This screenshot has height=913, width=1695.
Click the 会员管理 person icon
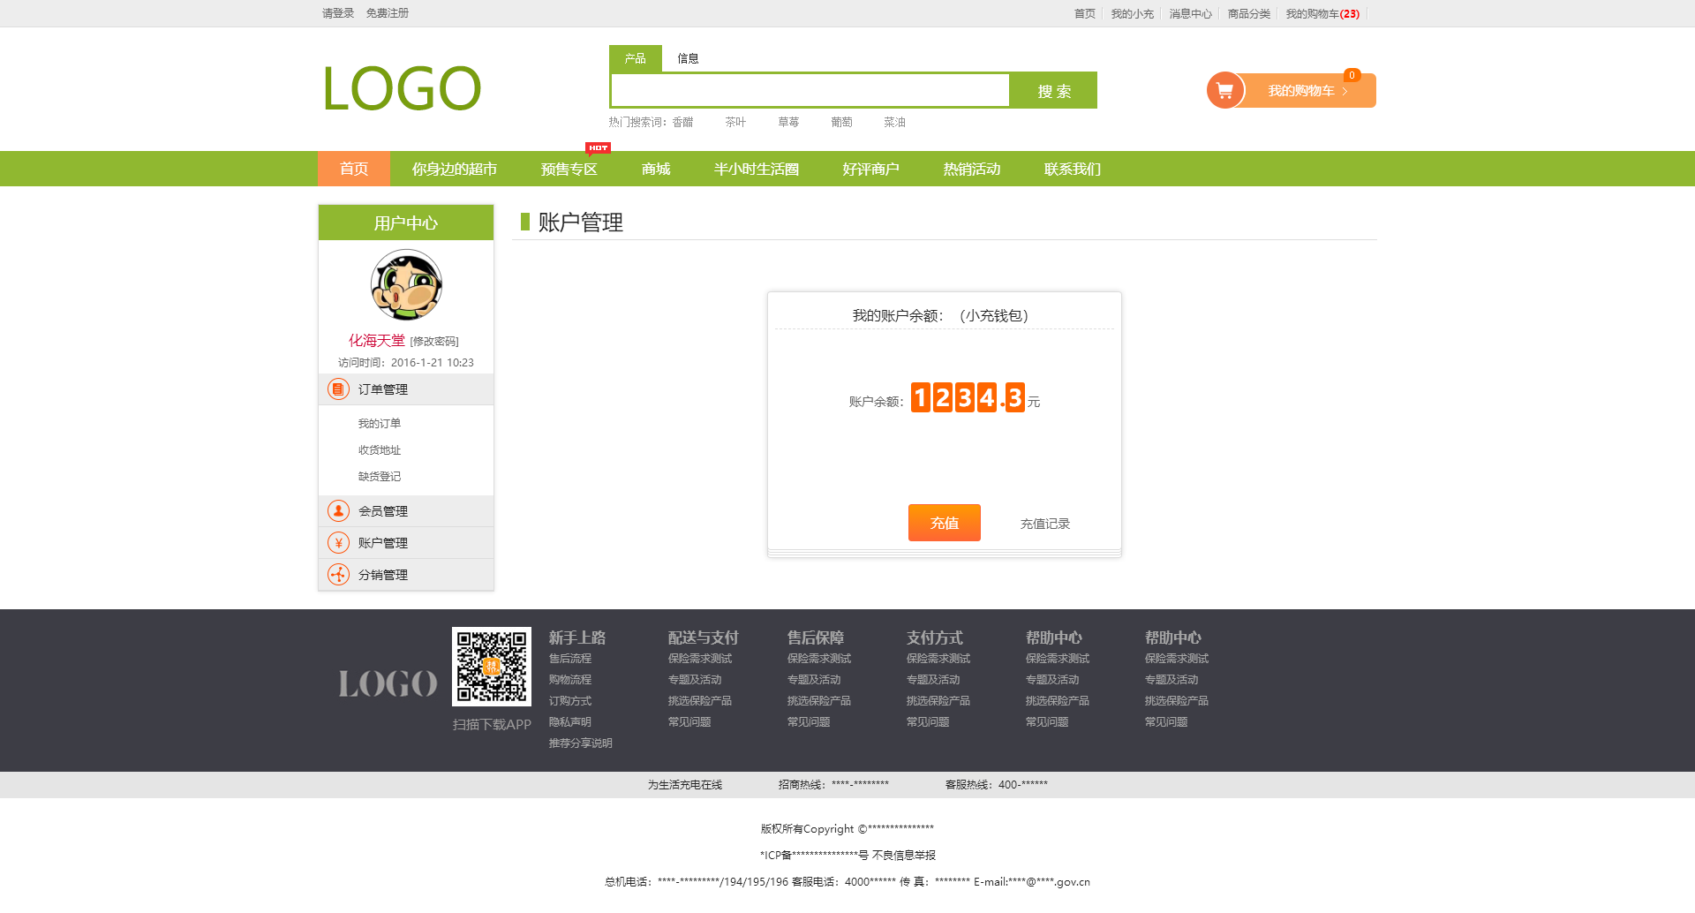point(338,511)
